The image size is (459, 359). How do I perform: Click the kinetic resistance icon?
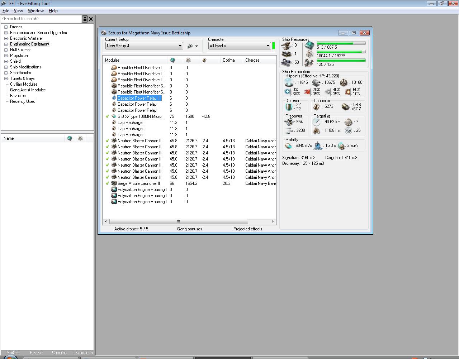(x=327, y=92)
